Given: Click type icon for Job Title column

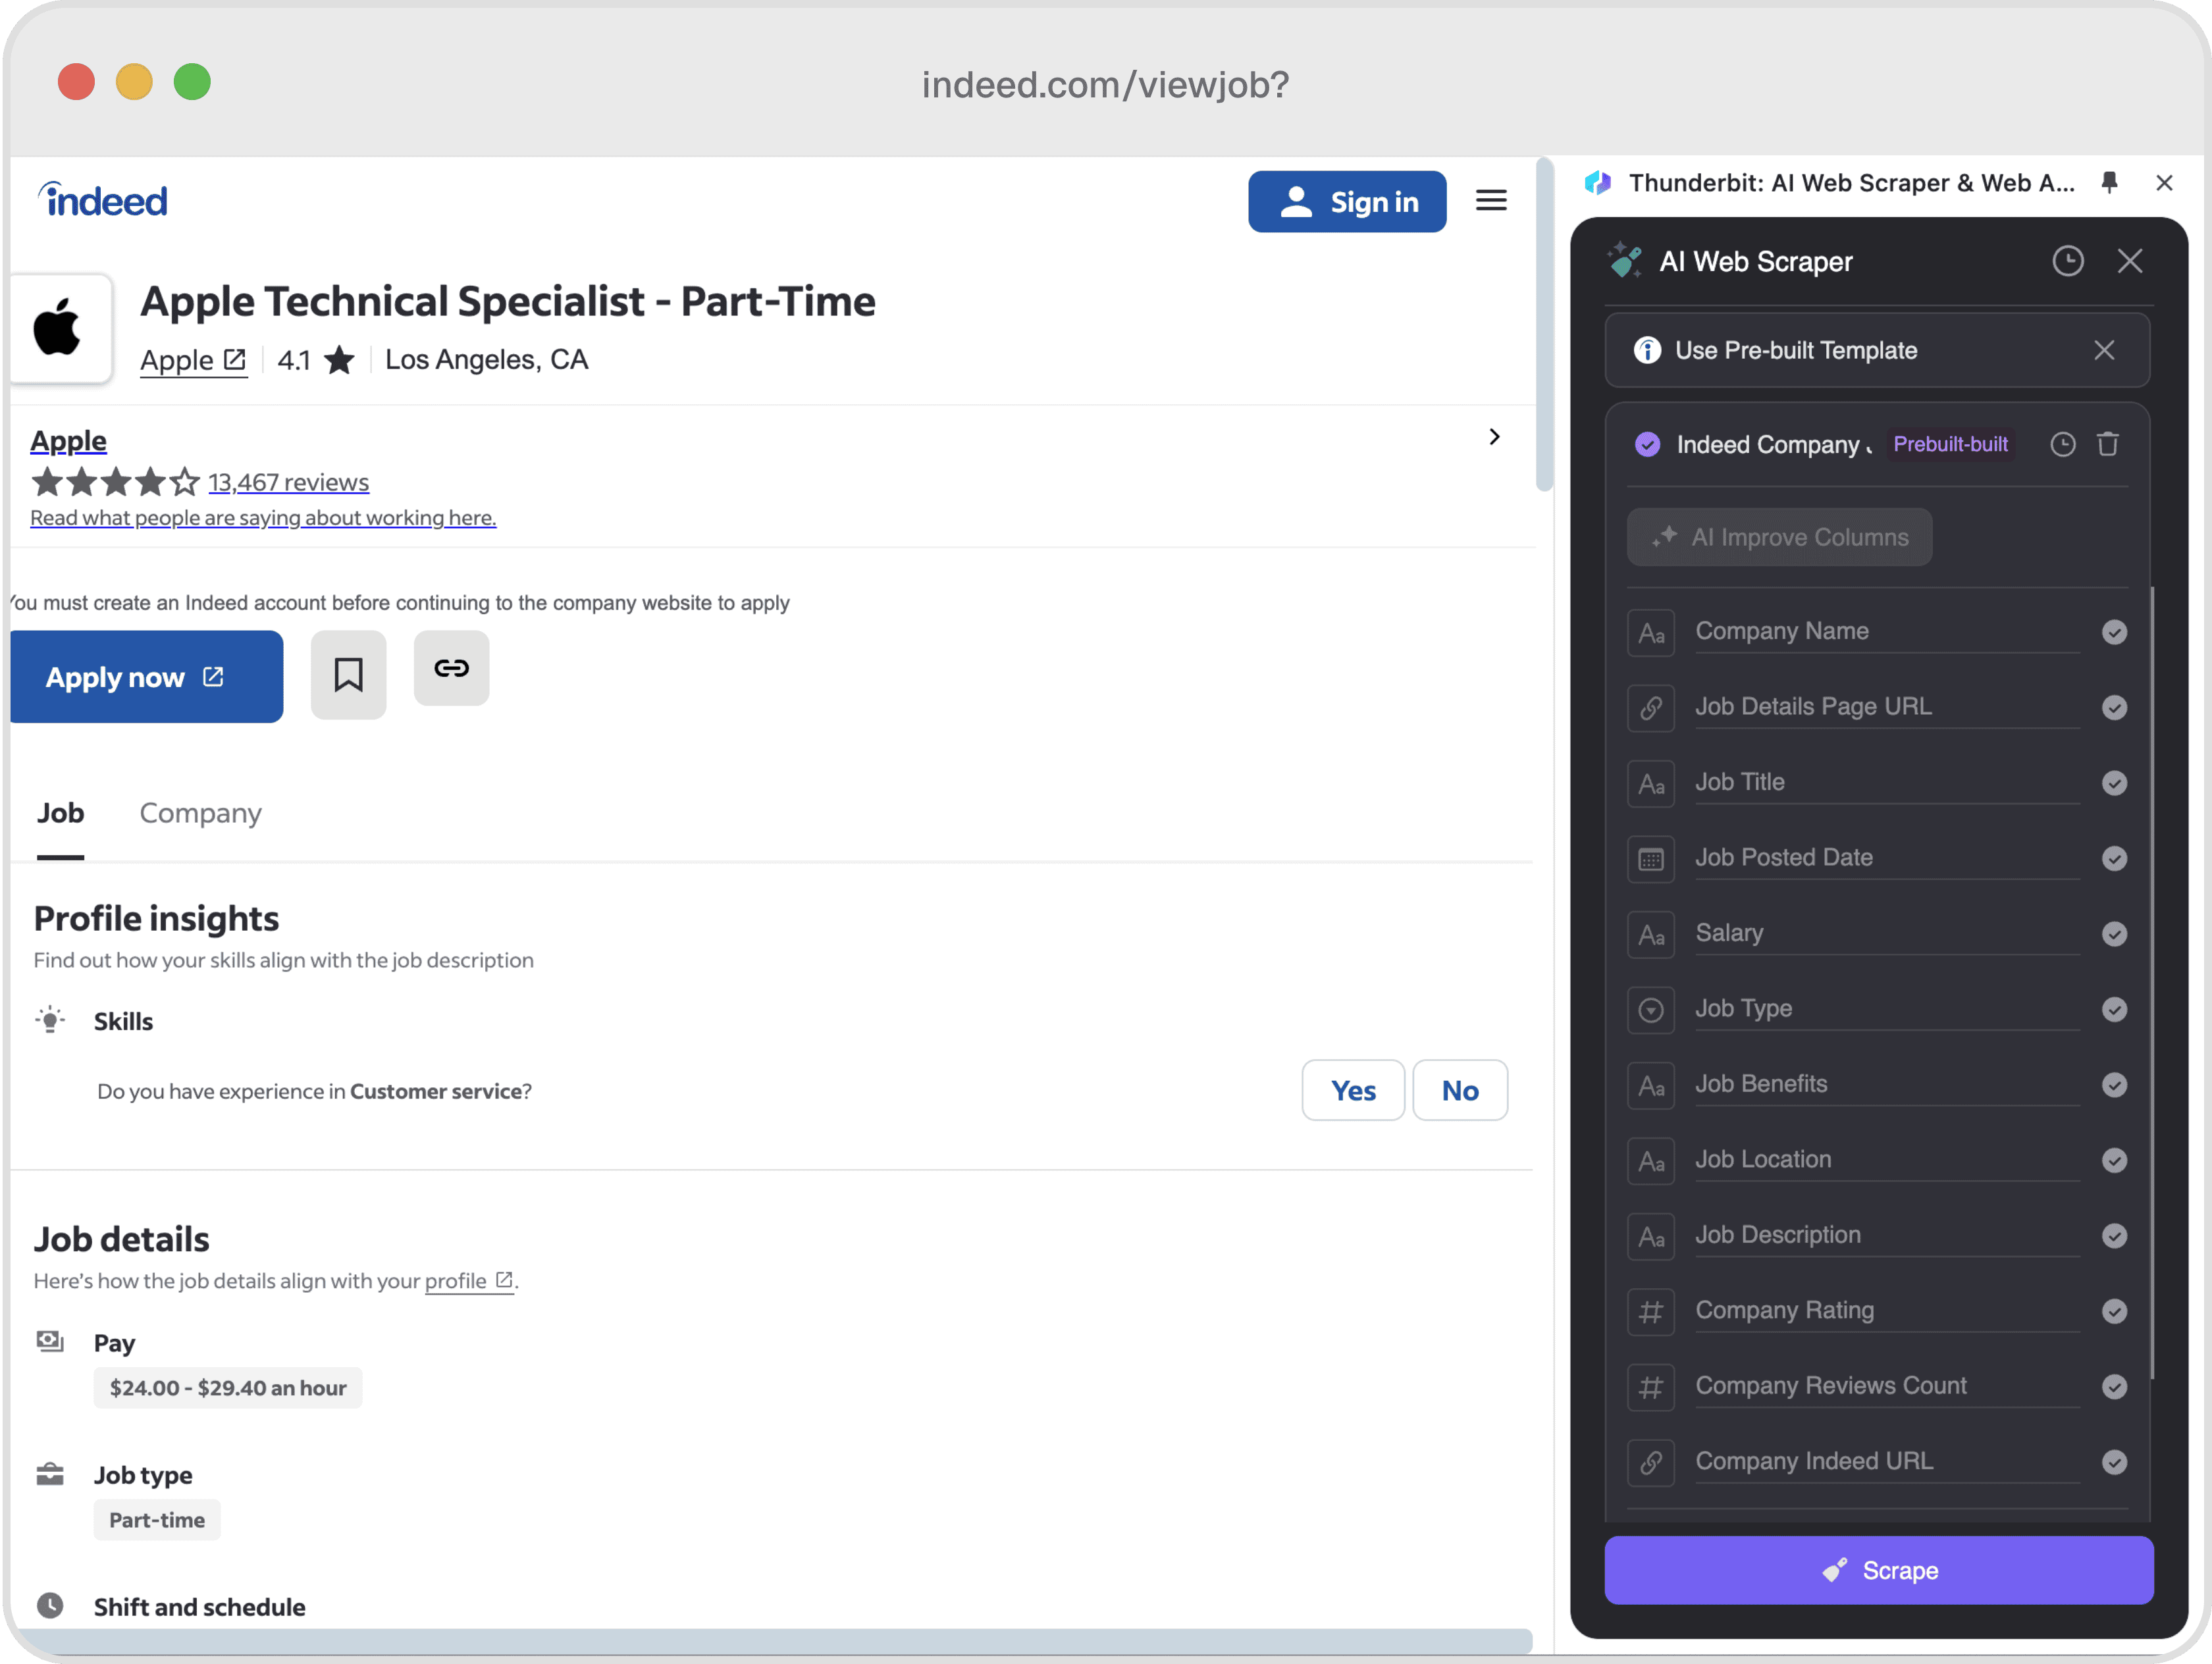Looking at the screenshot, I should point(1651,783).
